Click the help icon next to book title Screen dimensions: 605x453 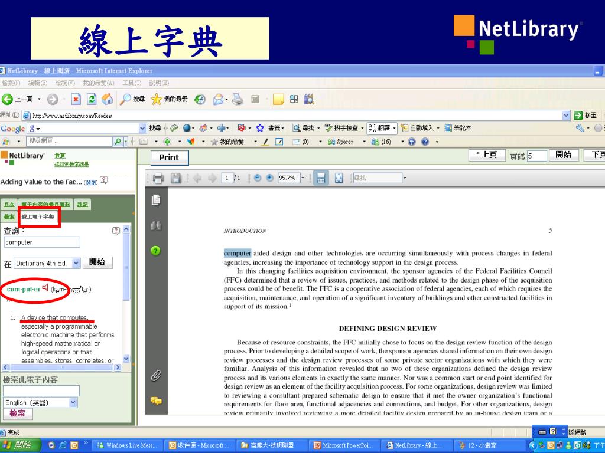point(103,179)
